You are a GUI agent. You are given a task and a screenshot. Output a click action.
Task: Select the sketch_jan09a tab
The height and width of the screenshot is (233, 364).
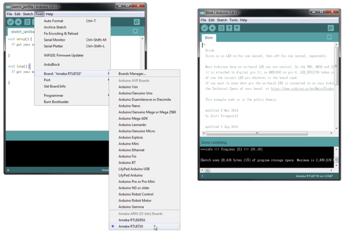tap(21, 32)
